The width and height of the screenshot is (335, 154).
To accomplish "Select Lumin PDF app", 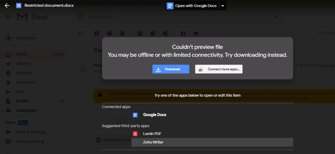I will [212, 134].
